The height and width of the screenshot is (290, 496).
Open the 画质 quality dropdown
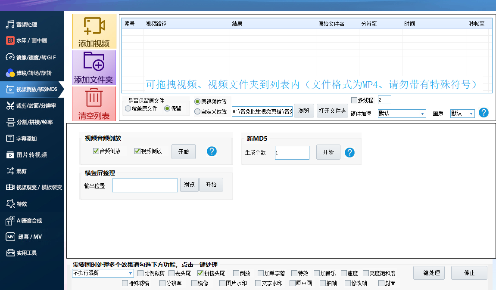click(471, 114)
